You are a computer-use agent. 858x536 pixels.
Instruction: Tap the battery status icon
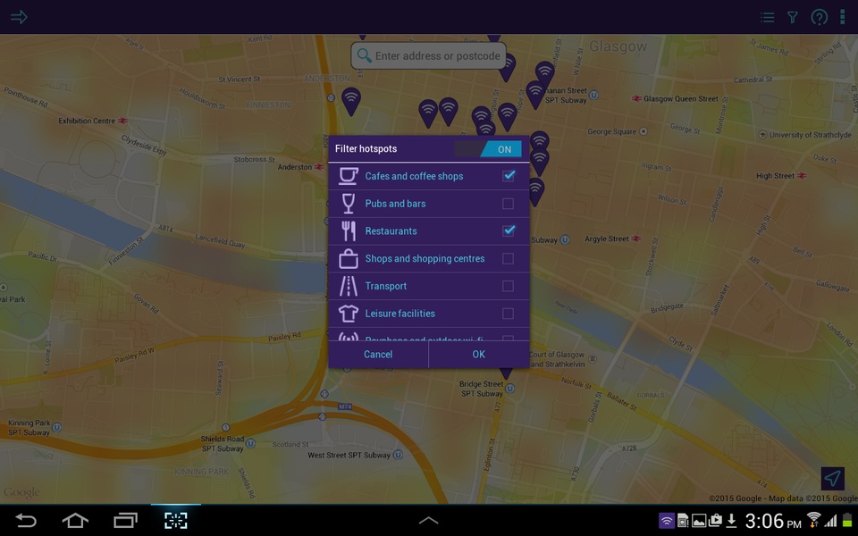847,520
